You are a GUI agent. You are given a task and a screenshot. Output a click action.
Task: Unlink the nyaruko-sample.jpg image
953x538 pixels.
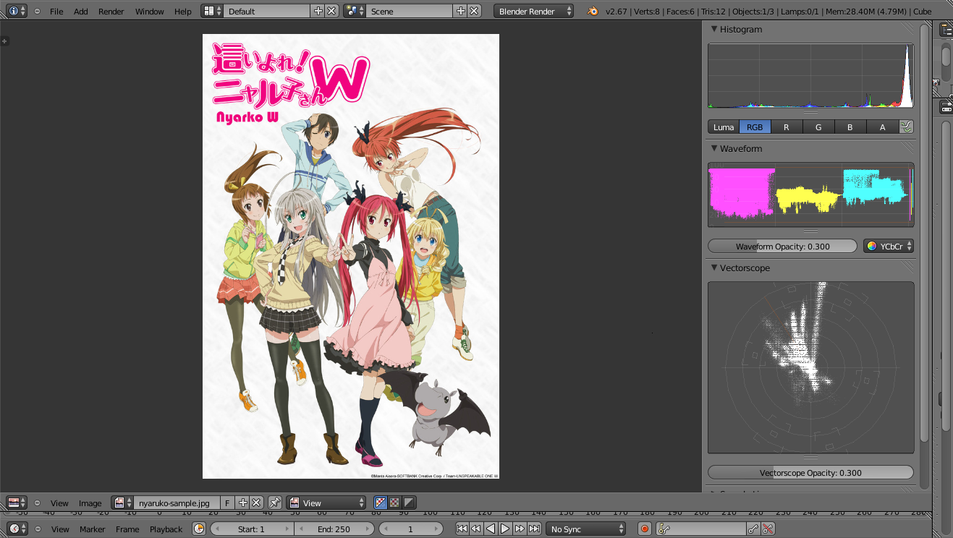pos(256,503)
